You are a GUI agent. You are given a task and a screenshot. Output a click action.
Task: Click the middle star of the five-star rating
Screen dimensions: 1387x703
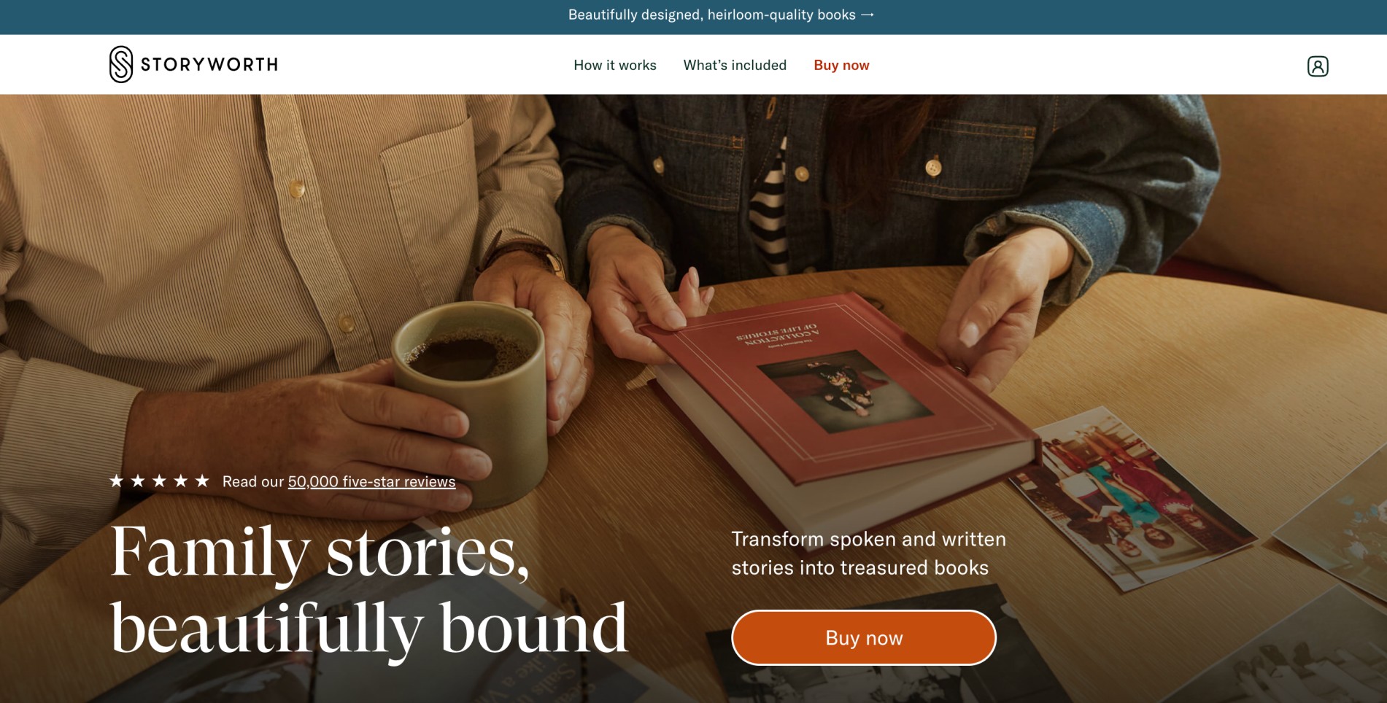[x=159, y=481]
